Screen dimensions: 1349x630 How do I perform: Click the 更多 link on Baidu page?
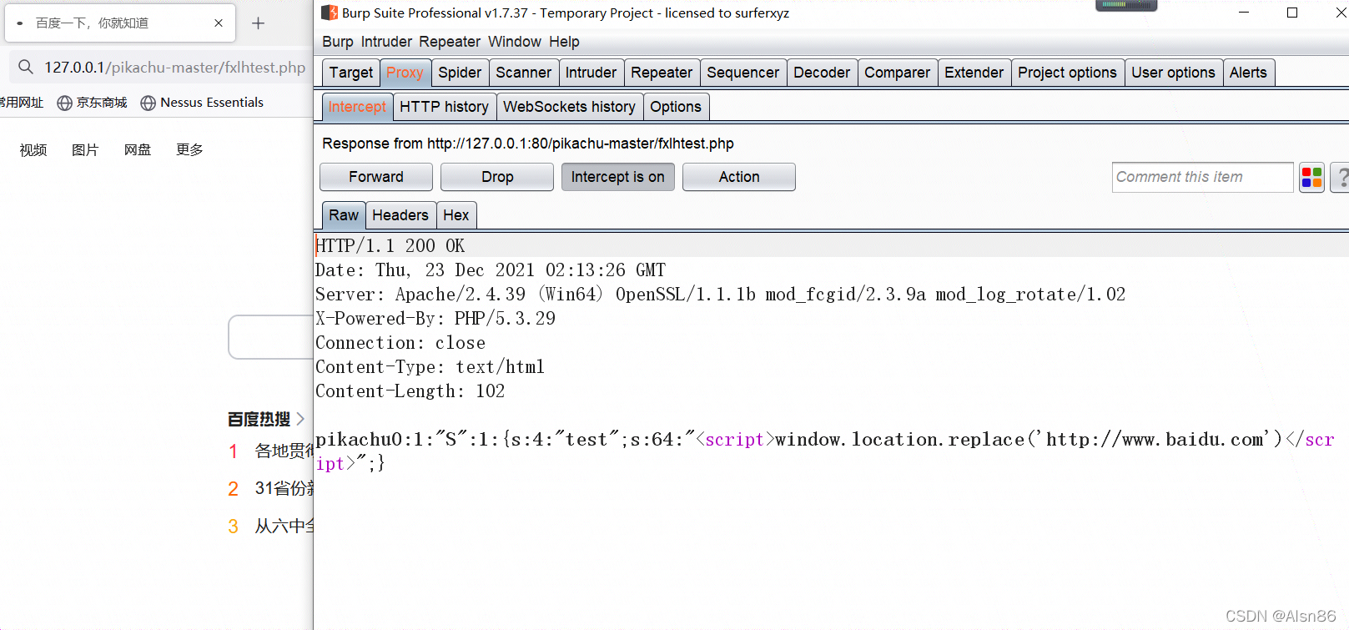click(189, 150)
